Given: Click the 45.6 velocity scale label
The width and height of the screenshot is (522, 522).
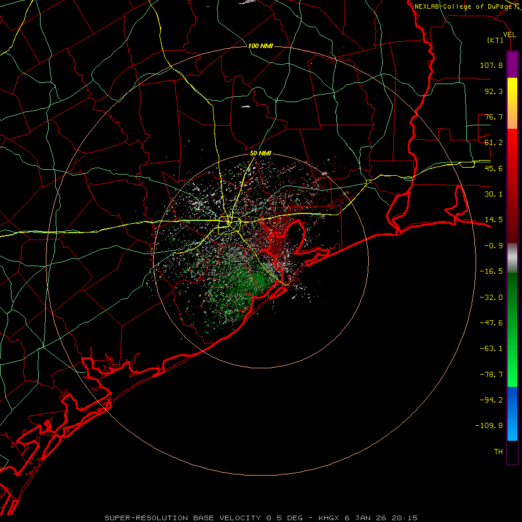Looking at the screenshot, I should click(494, 168).
